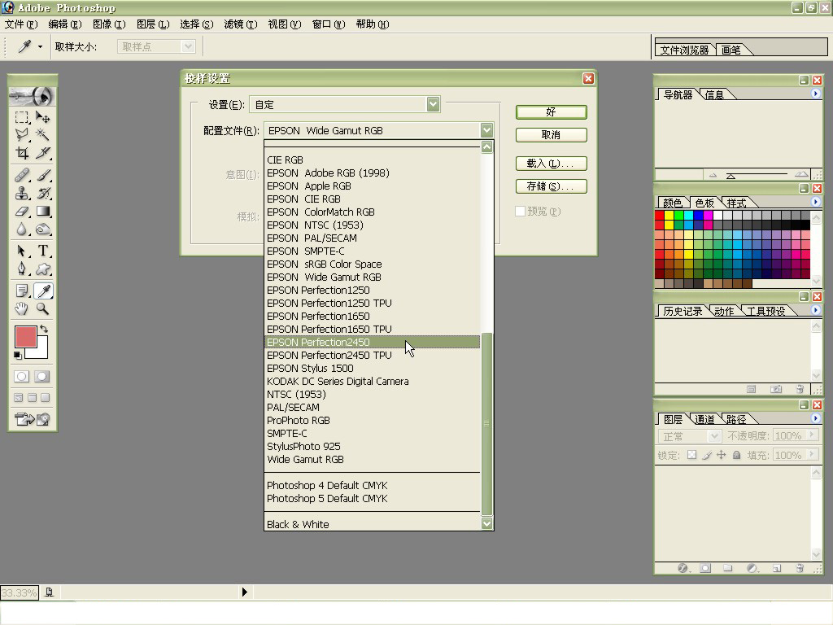Toggle lock image pixels in Layers
Viewport: 833px width, 625px height.
tap(707, 455)
